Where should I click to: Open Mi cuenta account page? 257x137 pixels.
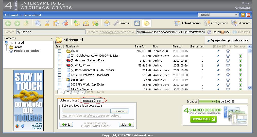(x=241, y=23)
